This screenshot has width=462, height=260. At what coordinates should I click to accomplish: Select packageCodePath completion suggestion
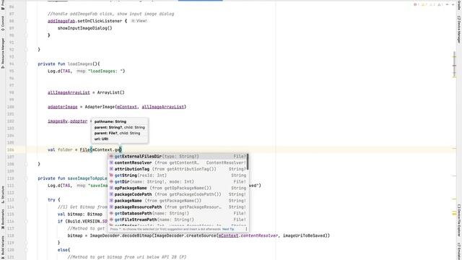(x=178, y=194)
